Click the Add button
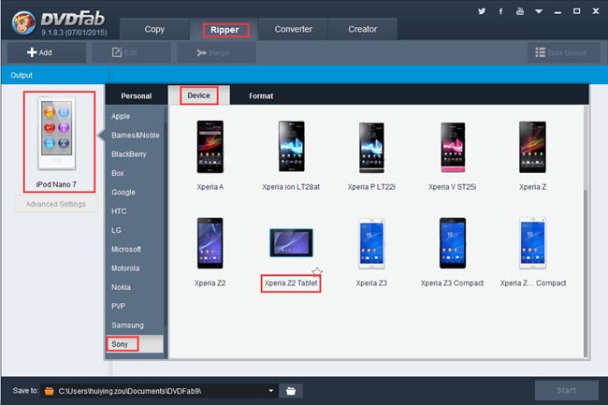This screenshot has height=405, width=608. tap(47, 52)
